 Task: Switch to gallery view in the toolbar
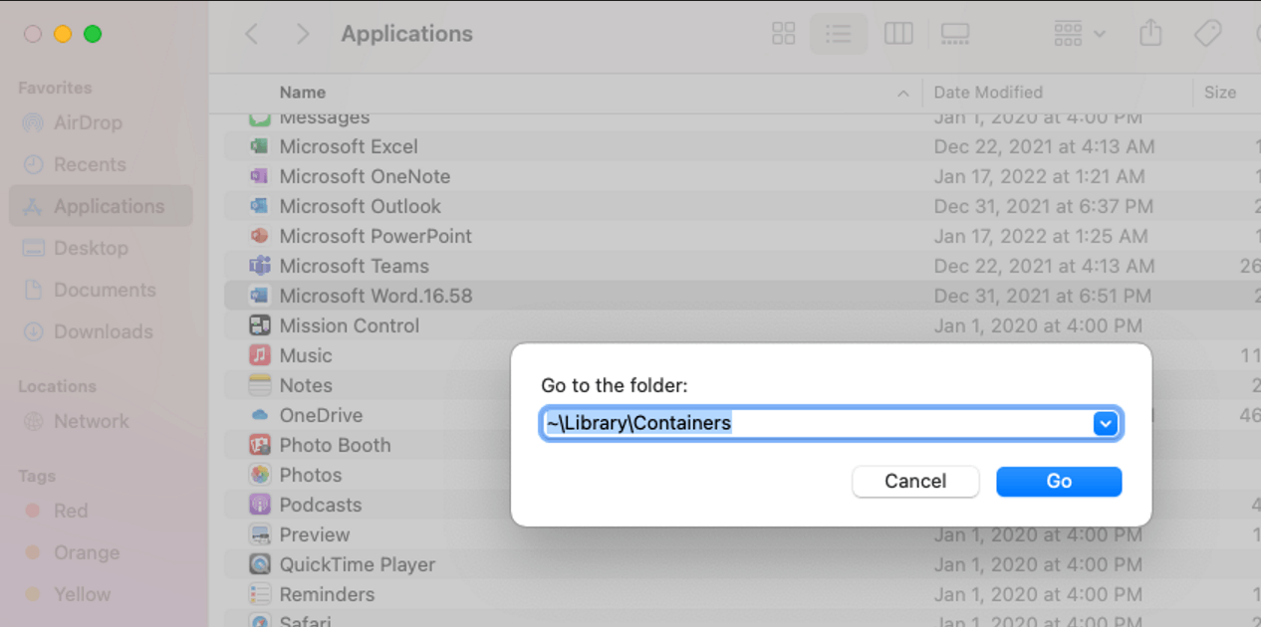(x=955, y=34)
